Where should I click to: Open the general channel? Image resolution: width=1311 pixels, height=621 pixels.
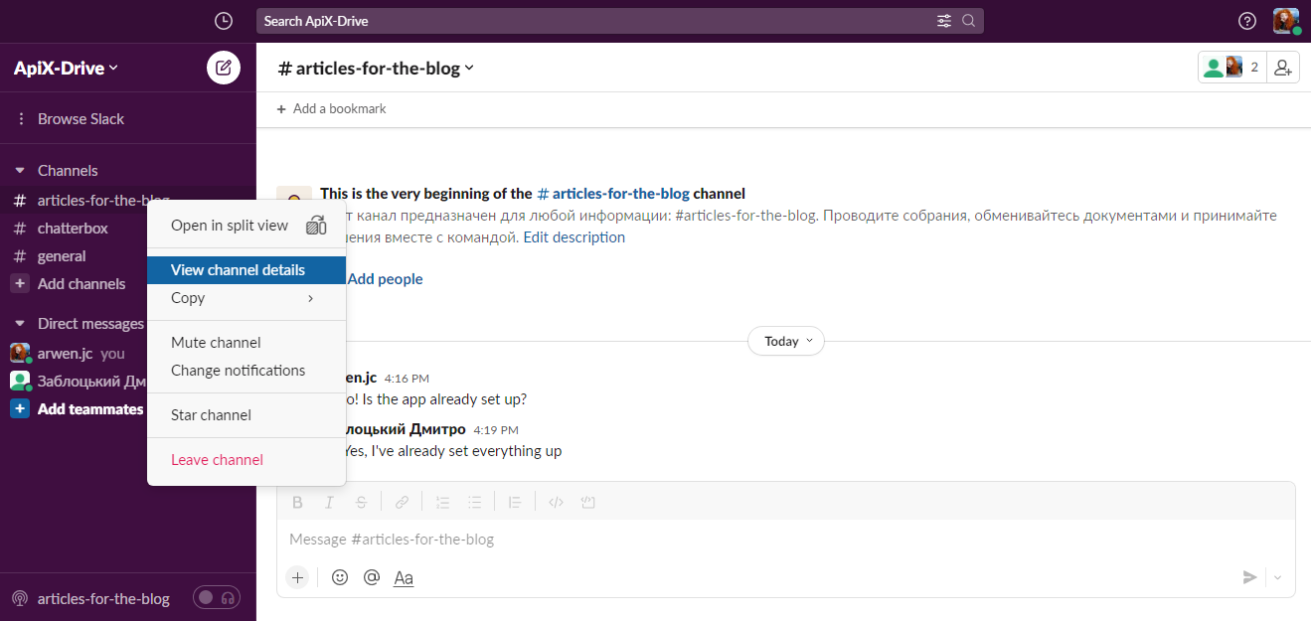click(x=62, y=256)
